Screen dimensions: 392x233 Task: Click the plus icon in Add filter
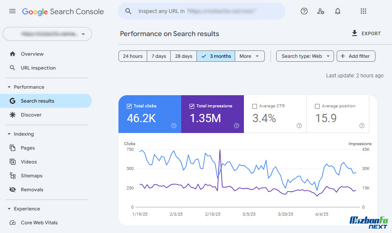pos(343,56)
